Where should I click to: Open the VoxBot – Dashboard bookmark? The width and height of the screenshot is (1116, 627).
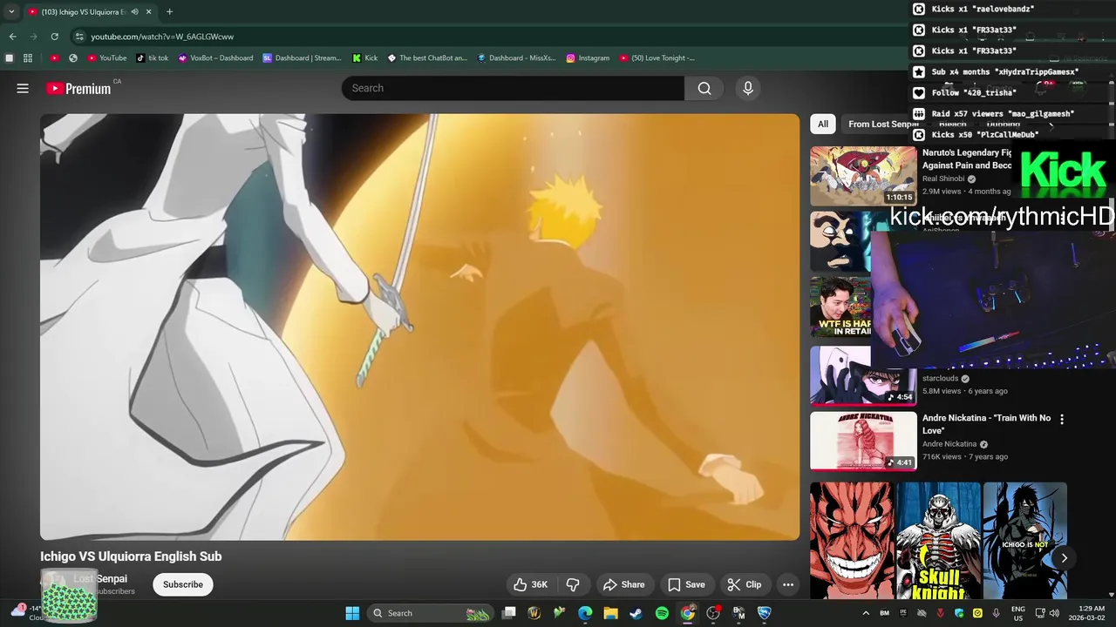214,58
